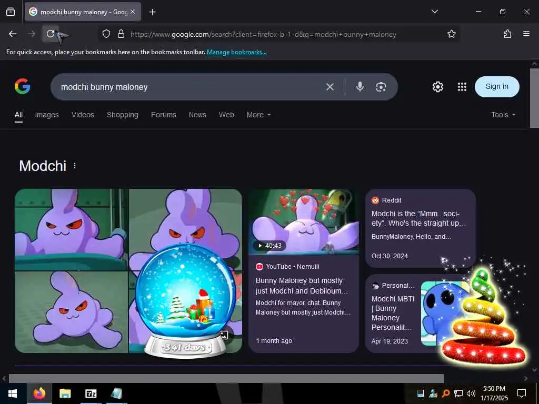This screenshot has height=404, width=539.
Task: Open Google quick settings gear
Action: 437,87
